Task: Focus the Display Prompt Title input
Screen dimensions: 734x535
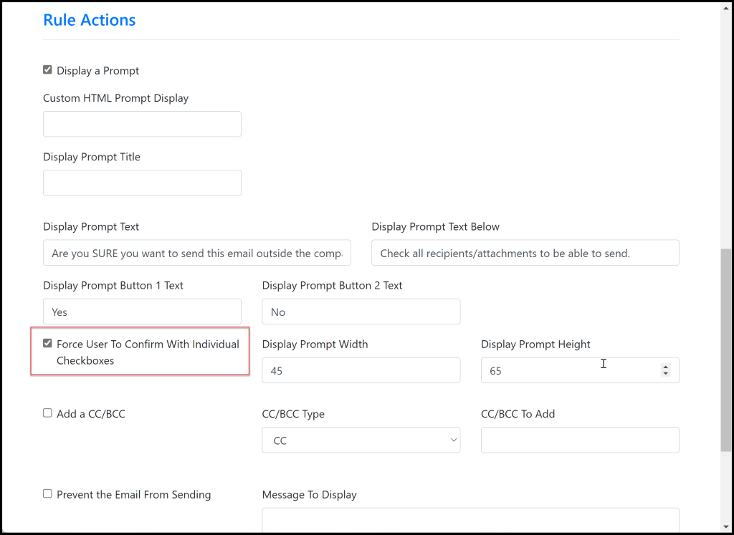Action: (141, 183)
